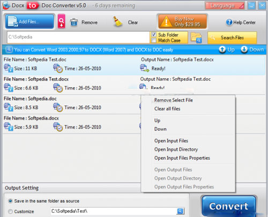Click size icon for Softpedia Test.doc
The width and height of the screenshot is (268, 217).
click(9, 69)
